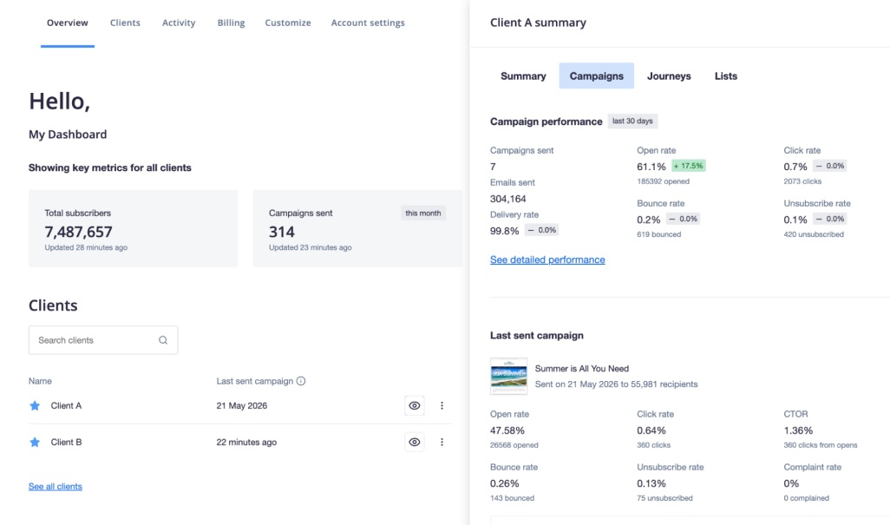This screenshot has height=525, width=890.
Task: Click the 304,164 emails sent value
Action: [x=508, y=199]
